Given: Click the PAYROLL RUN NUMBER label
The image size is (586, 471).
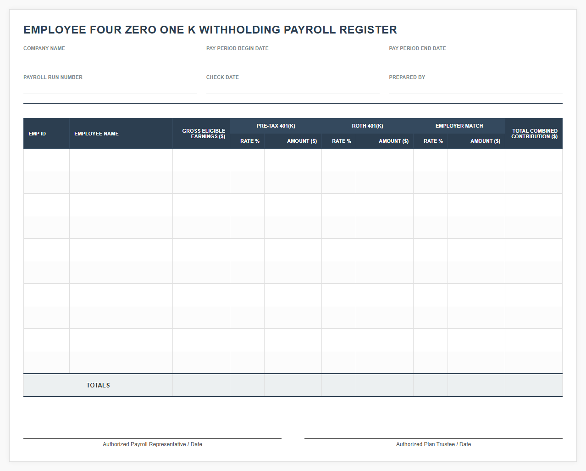Looking at the screenshot, I should point(53,77).
